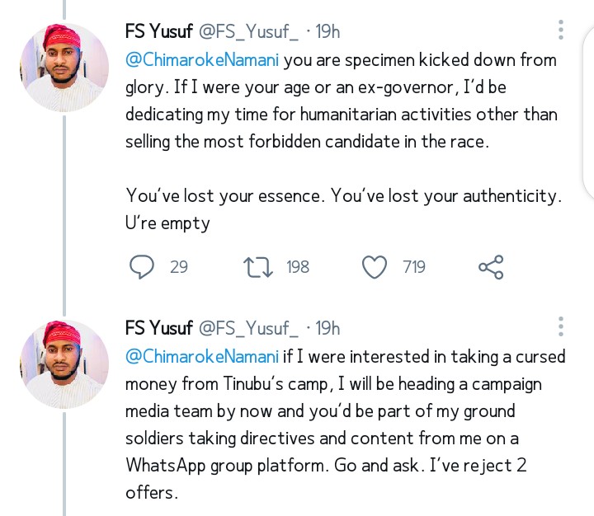Click the 19h timestamp on first tweet

[328, 31]
